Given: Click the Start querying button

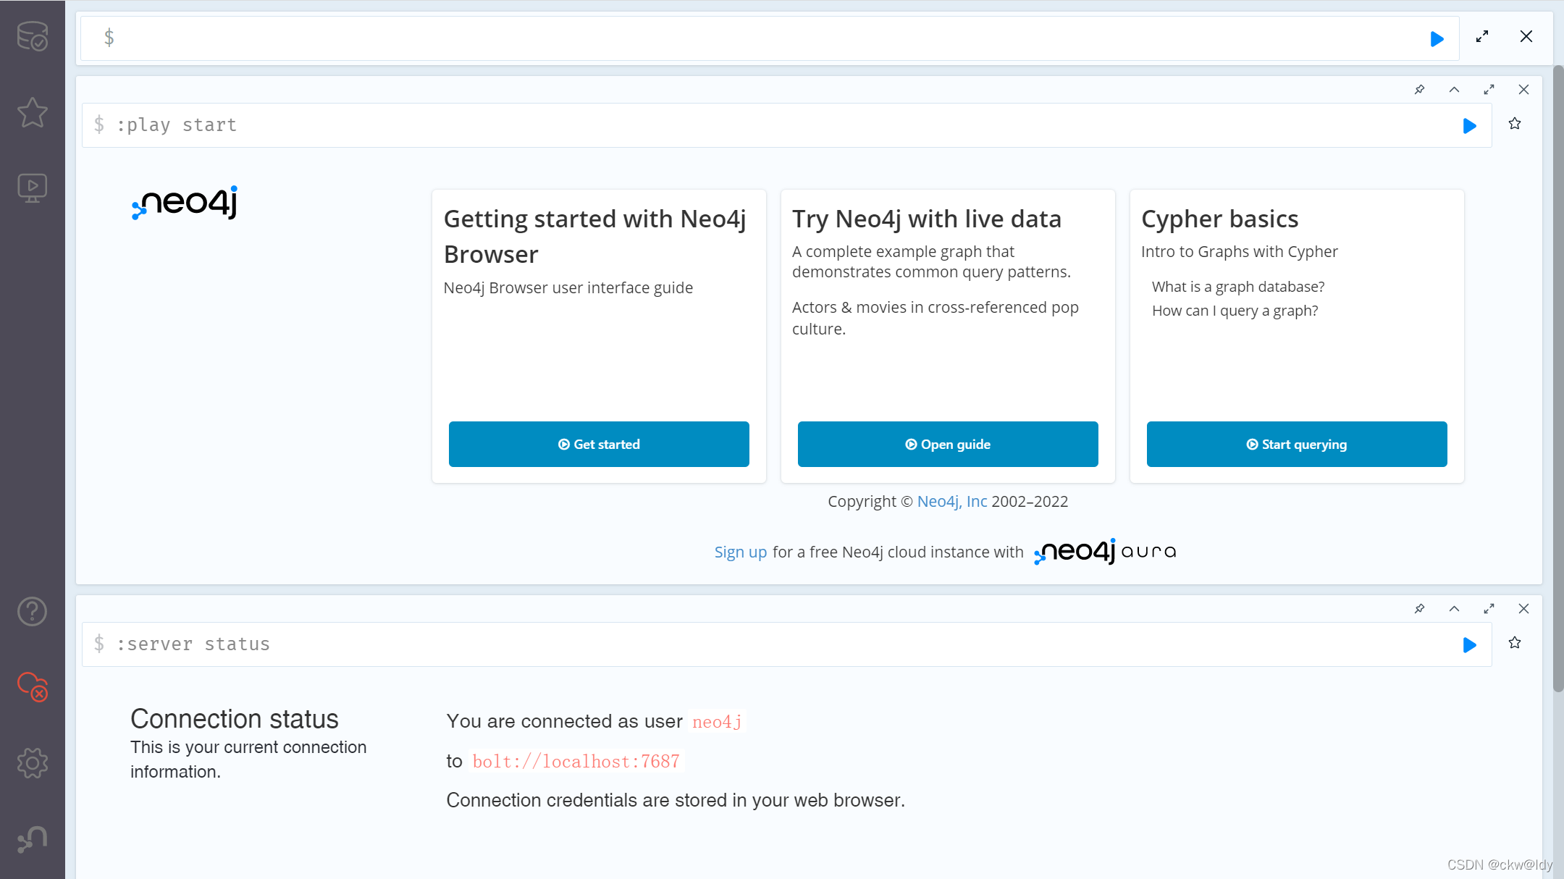Looking at the screenshot, I should 1297,444.
